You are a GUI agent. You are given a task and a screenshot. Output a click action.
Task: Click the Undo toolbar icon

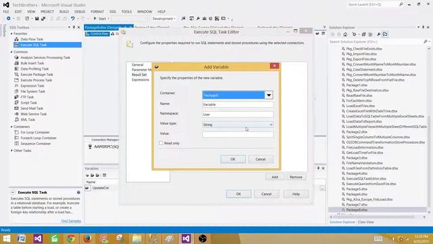tap(72, 18)
